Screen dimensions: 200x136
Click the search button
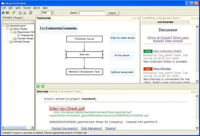[112, 13]
